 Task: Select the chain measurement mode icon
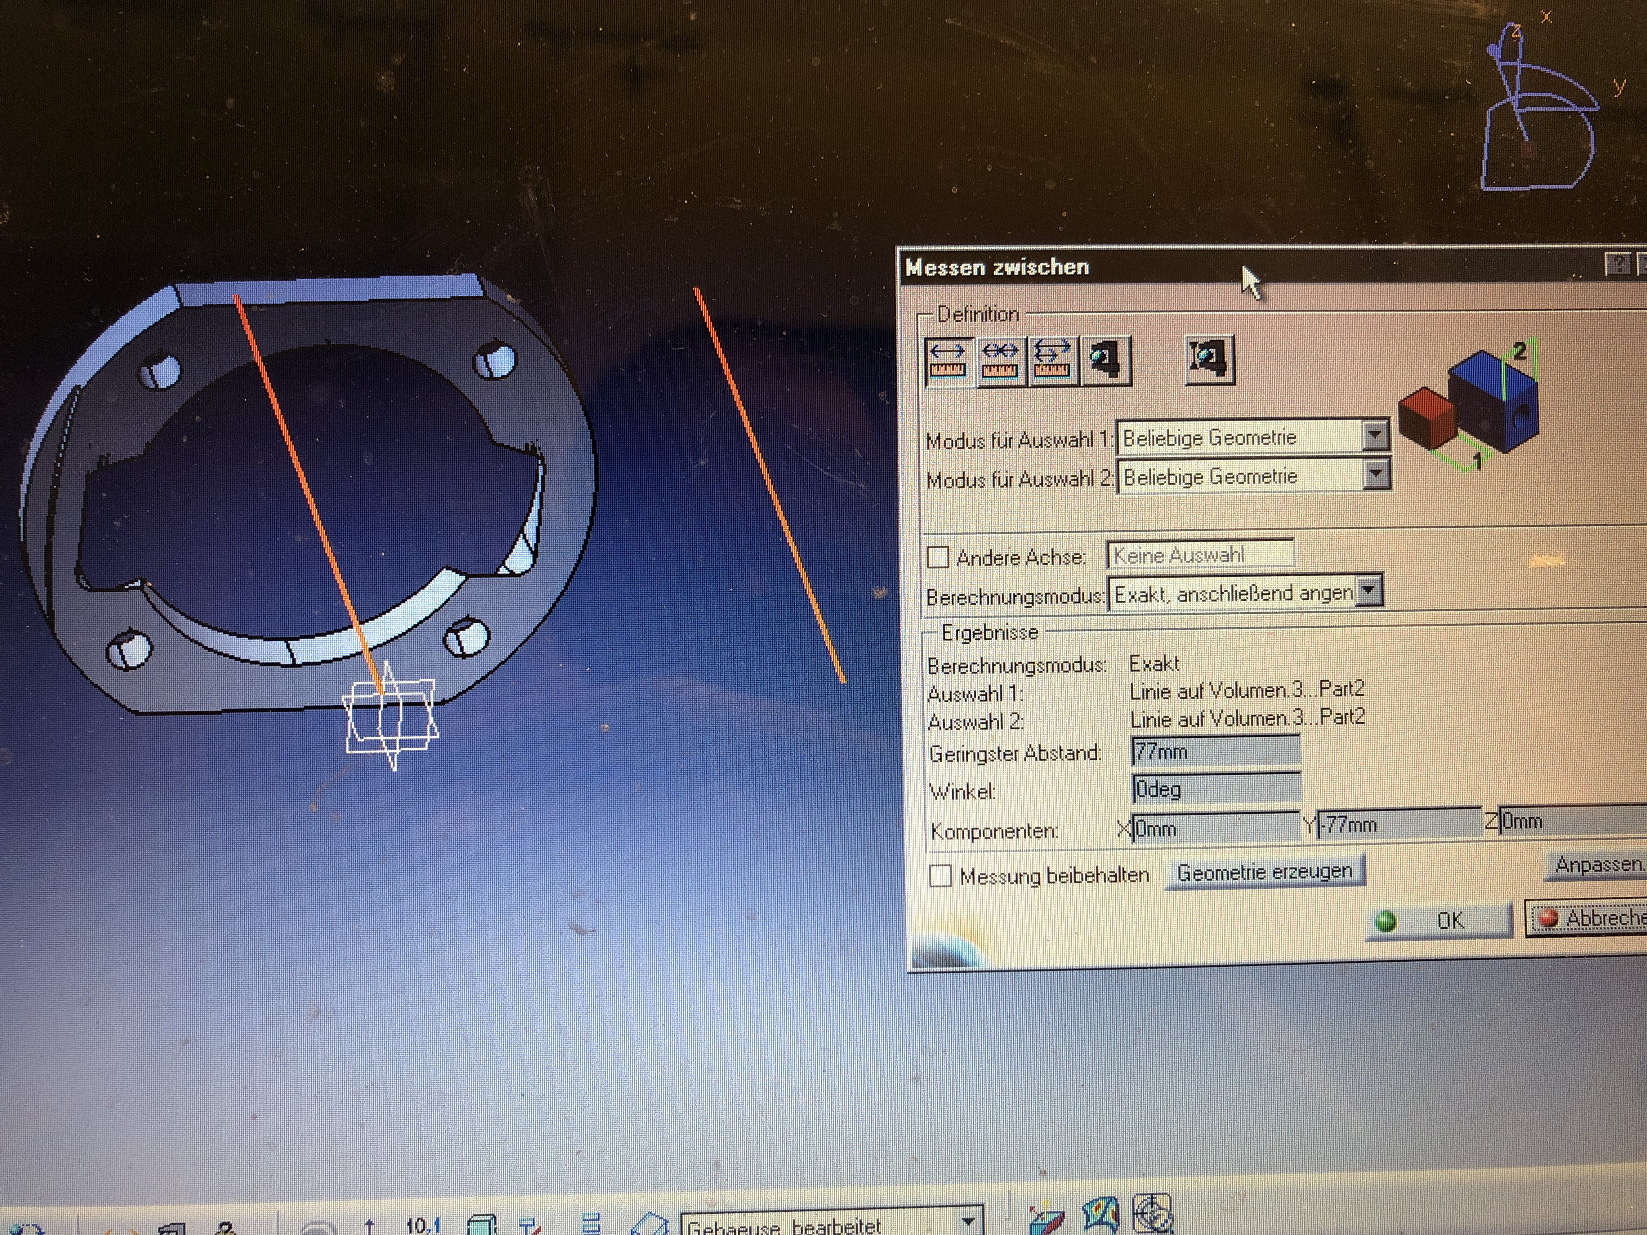[x=999, y=360]
